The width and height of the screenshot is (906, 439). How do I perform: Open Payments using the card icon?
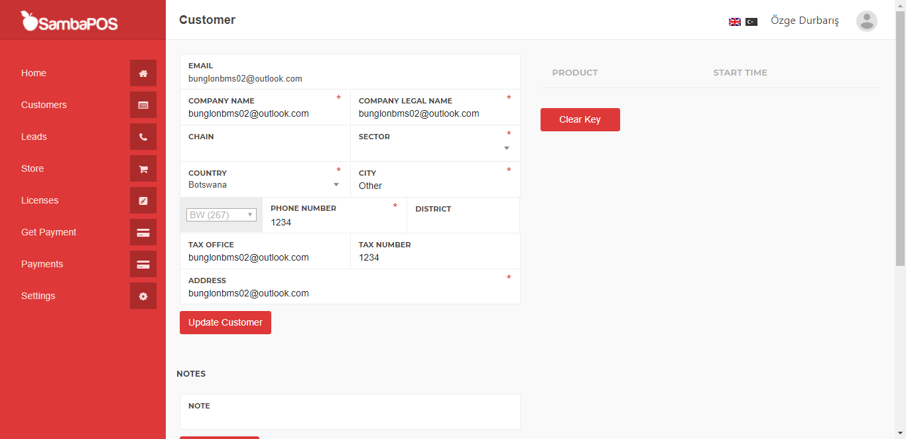point(143,264)
